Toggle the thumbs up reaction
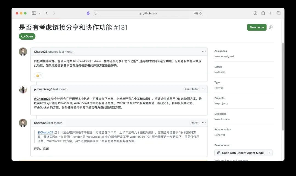This screenshot has height=176, width=296. pyautogui.click(x=39, y=75)
